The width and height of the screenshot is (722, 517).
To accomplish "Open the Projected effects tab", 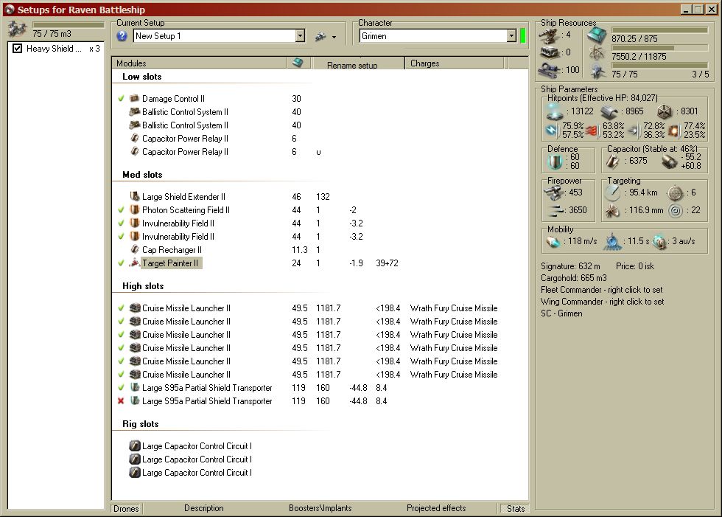I will tap(436, 508).
